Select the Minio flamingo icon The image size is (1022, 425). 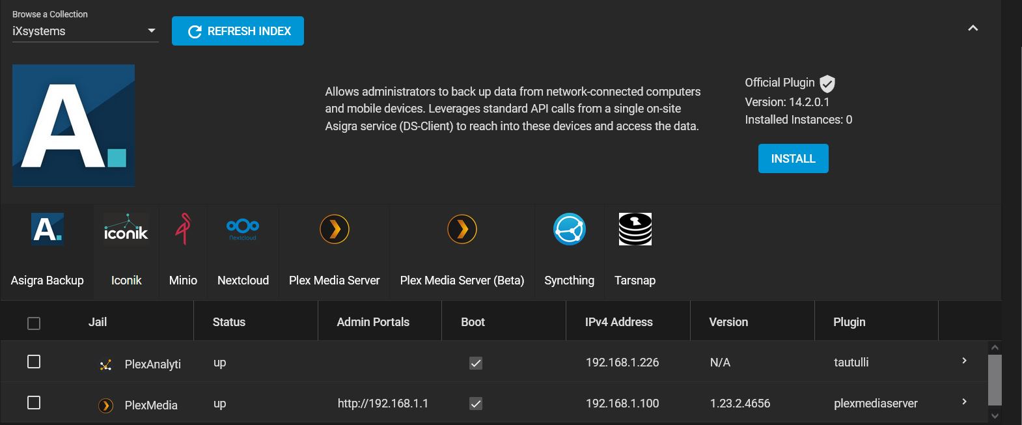click(x=183, y=229)
